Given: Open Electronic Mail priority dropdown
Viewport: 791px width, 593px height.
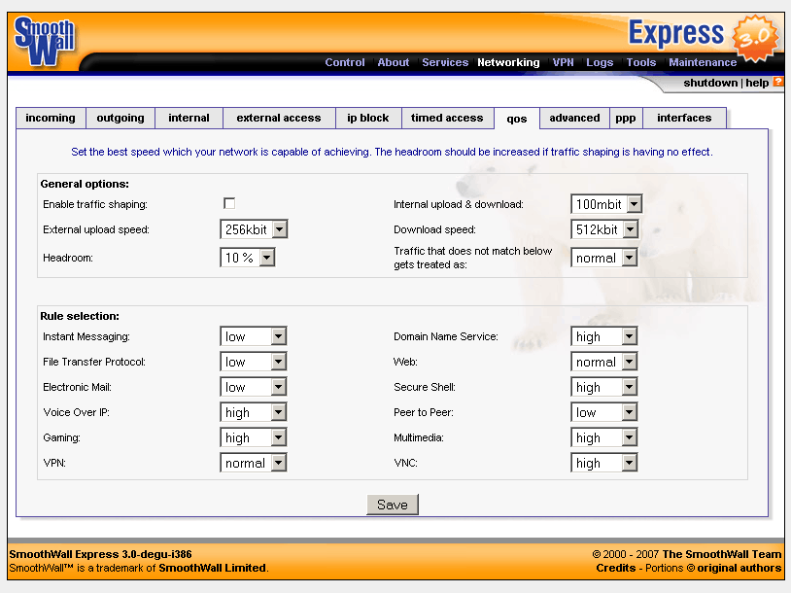Looking at the screenshot, I should point(254,387).
